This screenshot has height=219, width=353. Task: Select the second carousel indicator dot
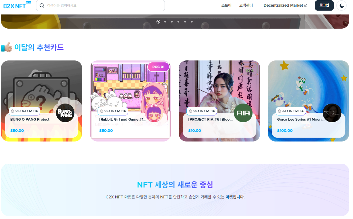(165, 22)
